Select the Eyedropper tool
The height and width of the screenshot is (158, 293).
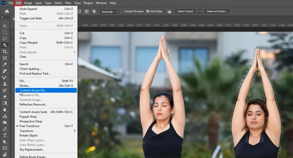click(5, 65)
